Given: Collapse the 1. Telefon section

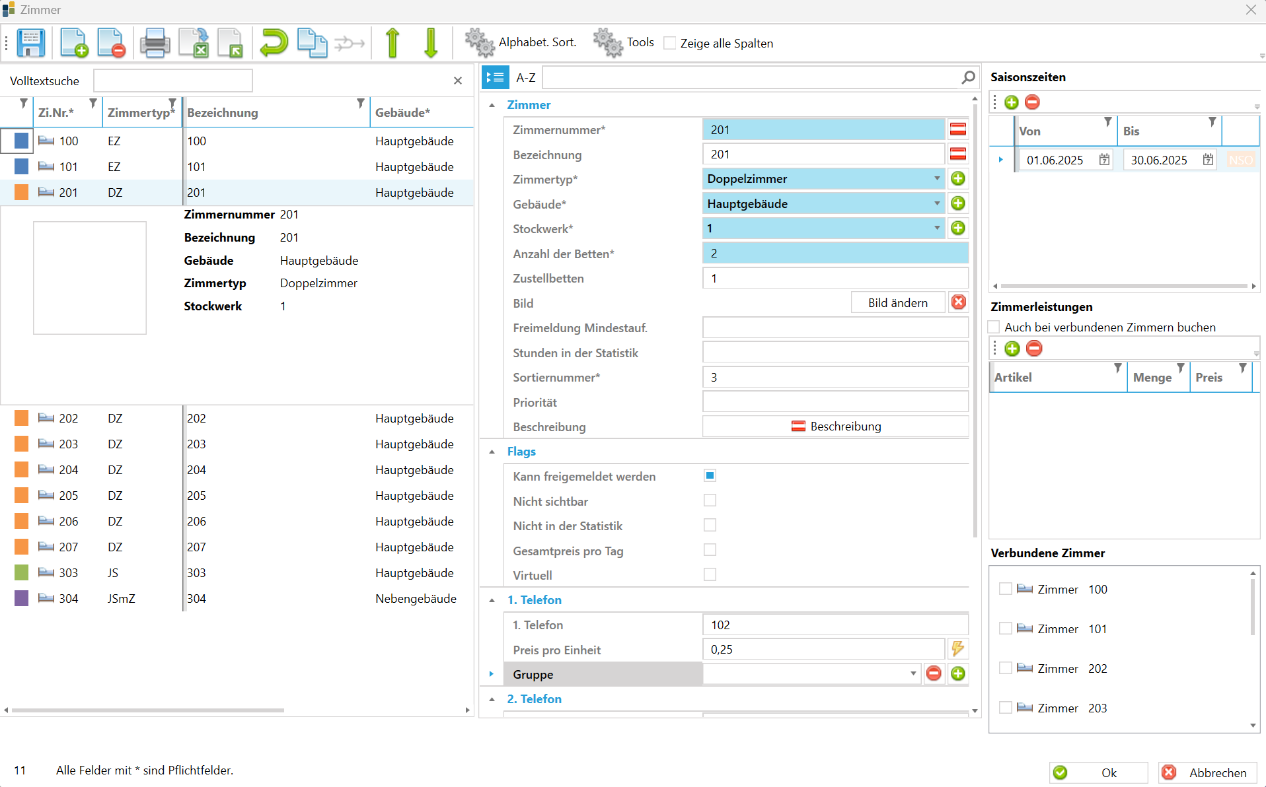Looking at the screenshot, I should [492, 600].
